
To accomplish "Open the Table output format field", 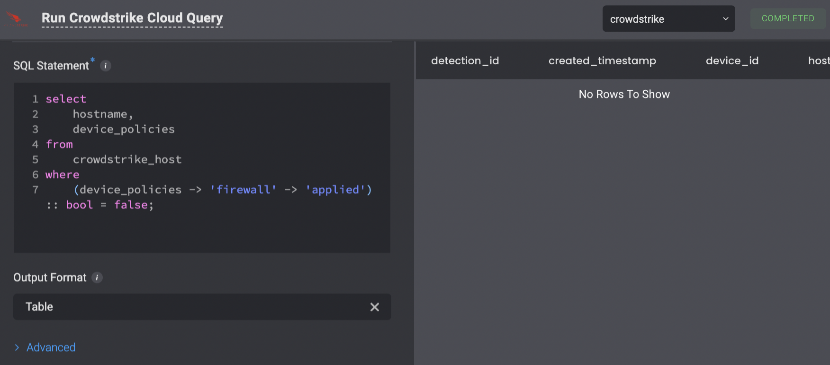I will point(202,307).
